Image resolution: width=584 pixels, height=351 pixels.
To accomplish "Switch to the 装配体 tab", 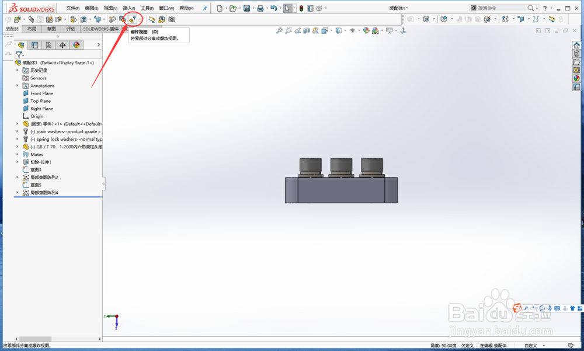I will (x=12, y=29).
